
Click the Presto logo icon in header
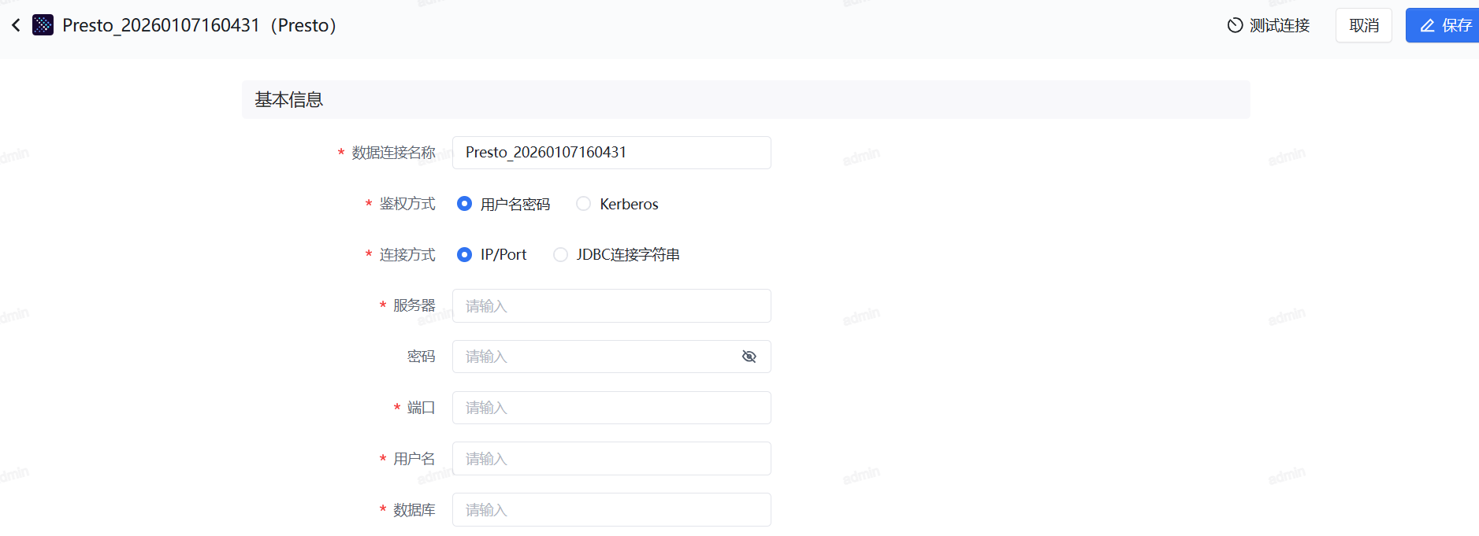43,25
